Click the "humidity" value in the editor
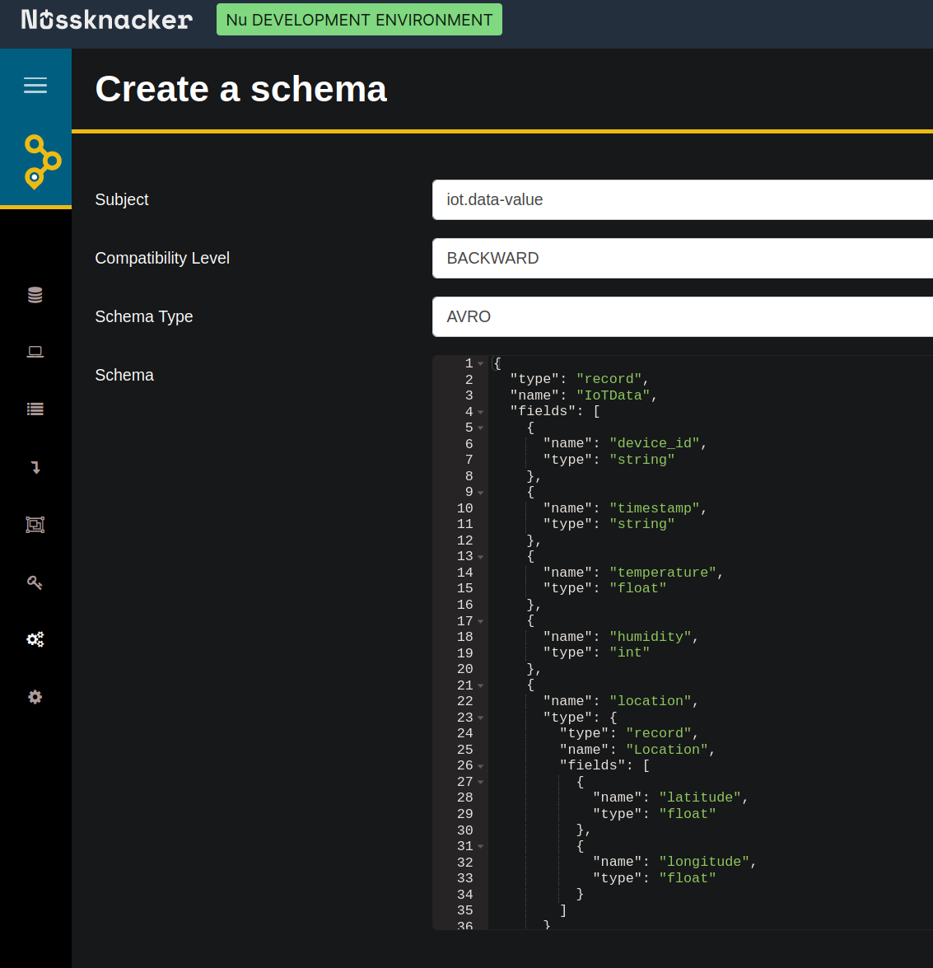Screen dimensions: 933x968 pos(651,637)
